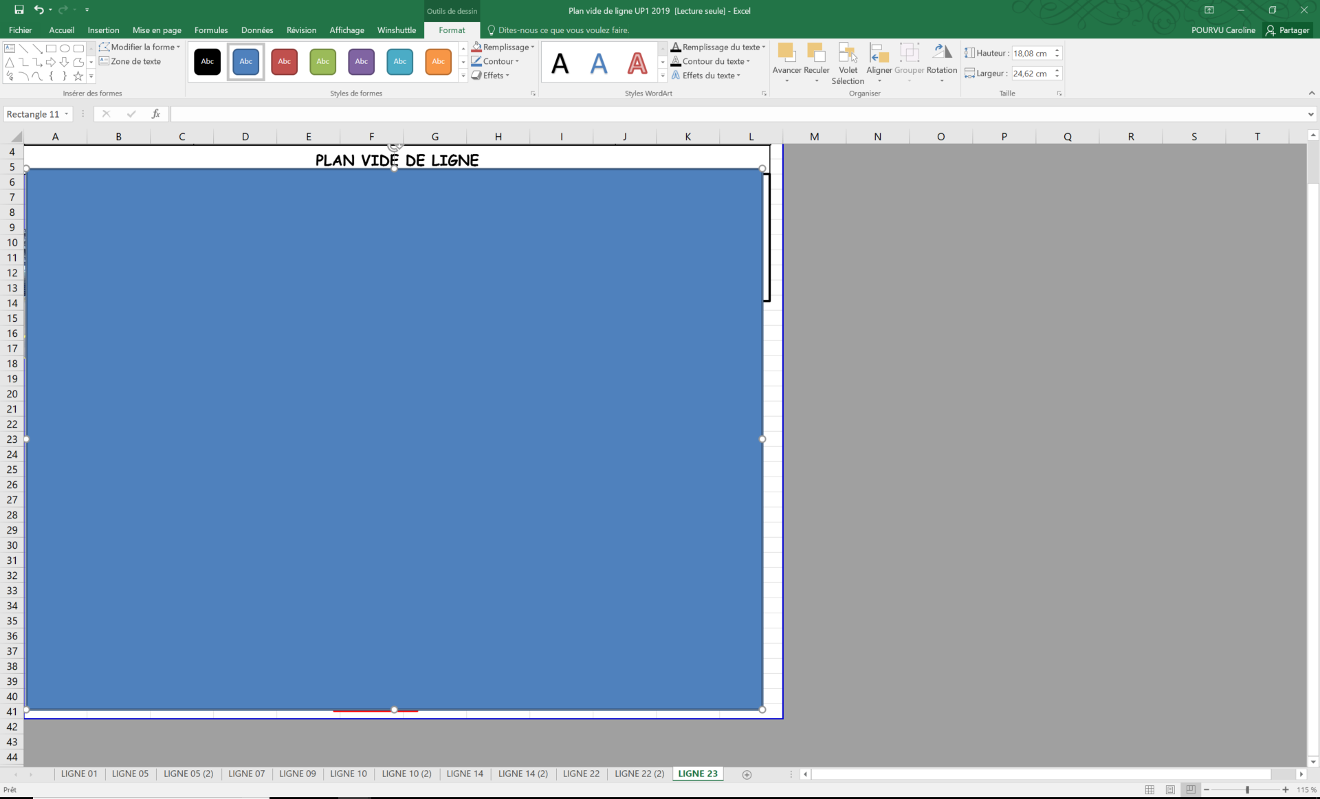The width and height of the screenshot is (1320, 799).
Task: Switch to page break preview view
Action: point(1191,789)
